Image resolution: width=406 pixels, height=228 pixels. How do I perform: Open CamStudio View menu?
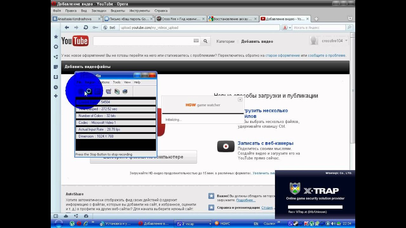click(x=127, y=82)
